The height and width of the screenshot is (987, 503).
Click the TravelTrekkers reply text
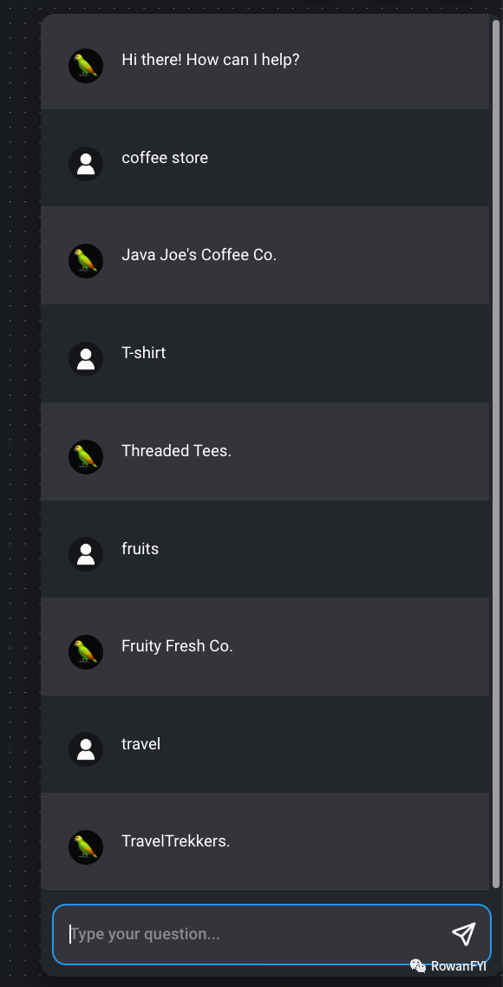click(176, 841)
